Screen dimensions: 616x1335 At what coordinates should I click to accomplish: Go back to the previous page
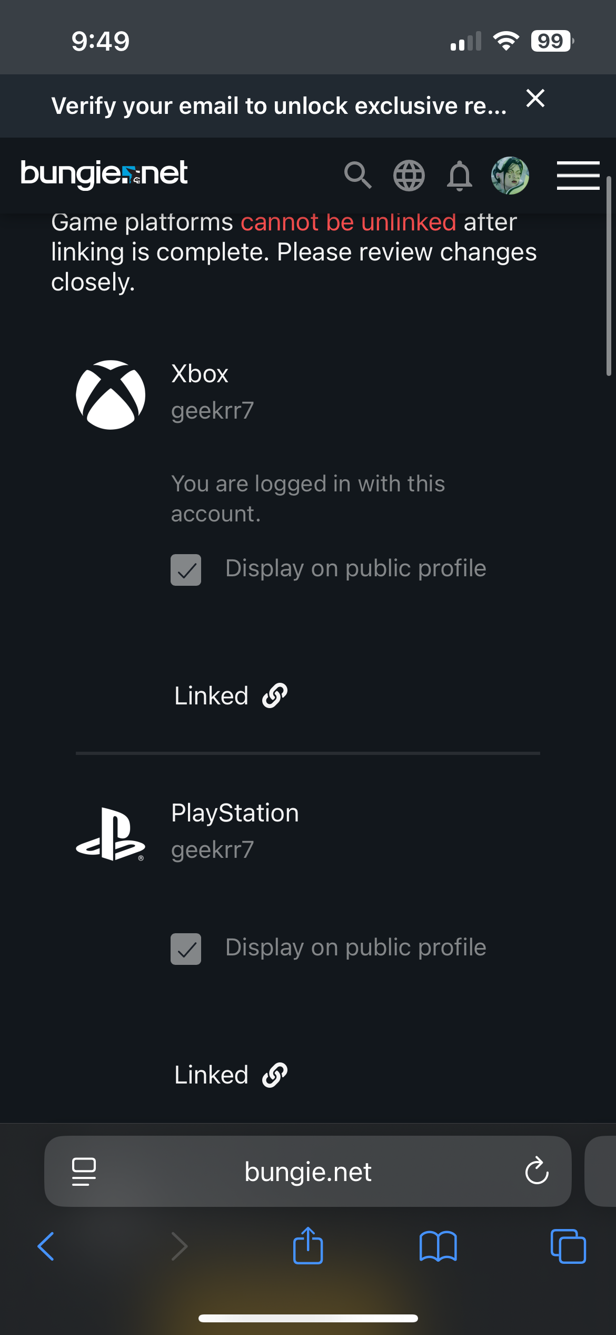click(x=46, y=1246)
